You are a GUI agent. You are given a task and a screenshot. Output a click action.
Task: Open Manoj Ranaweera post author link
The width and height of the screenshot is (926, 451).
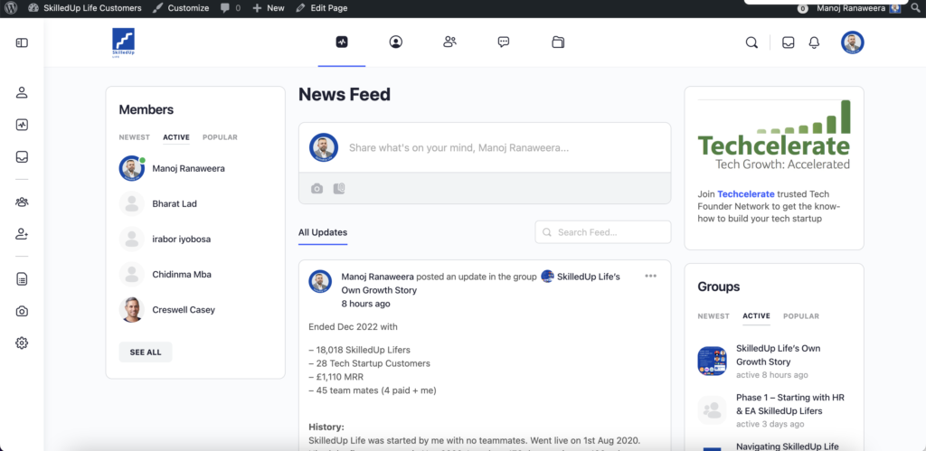click(377, 277)
